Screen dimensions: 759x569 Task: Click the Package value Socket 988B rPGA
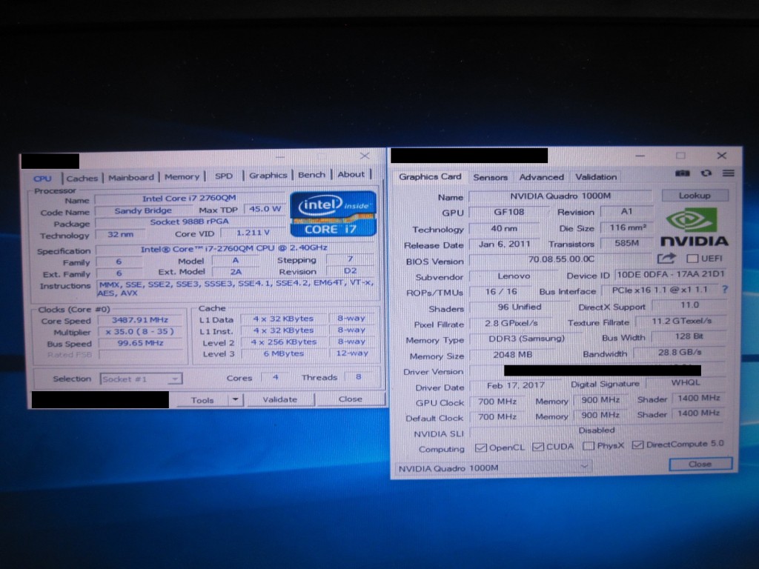(189, 222)
